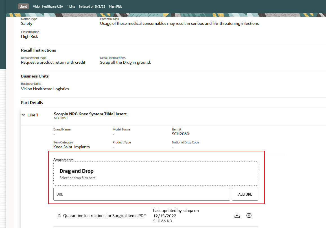Click the Attachments label
This screenshot has width=326, height=228.
pos(64,160)
